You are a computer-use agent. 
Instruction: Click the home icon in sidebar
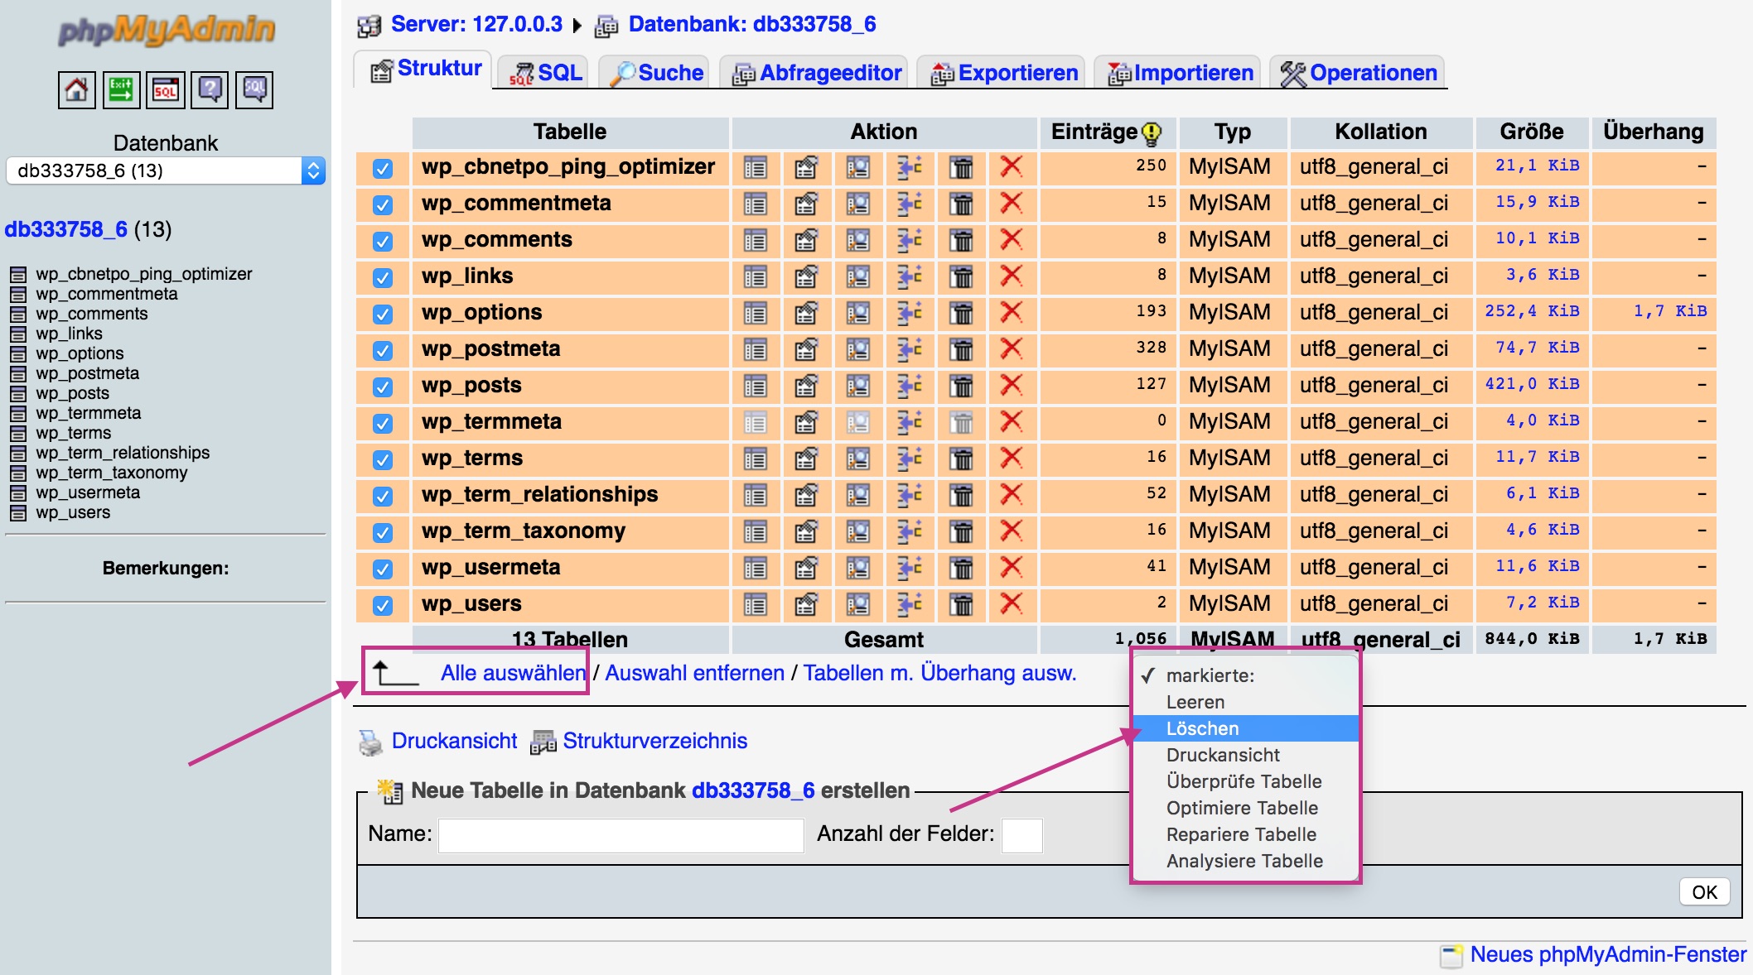pyautogui.click(x=76, y=89)
